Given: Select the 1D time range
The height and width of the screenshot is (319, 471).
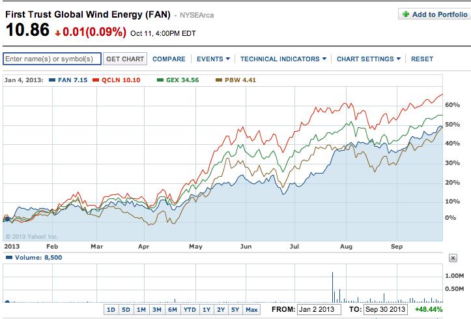Looking at the screenshot, I should (x=111, y=310).
